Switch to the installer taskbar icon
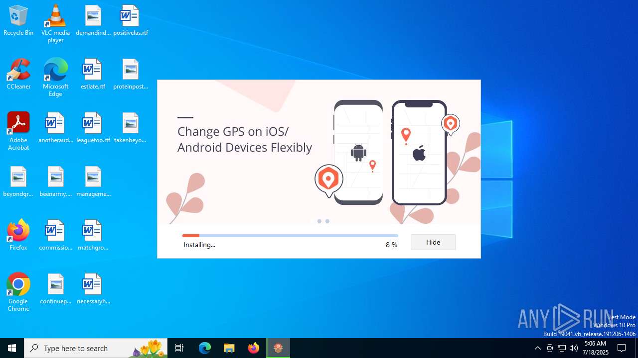The height and width of the screenshot is (358, 638). click(278, 348)
